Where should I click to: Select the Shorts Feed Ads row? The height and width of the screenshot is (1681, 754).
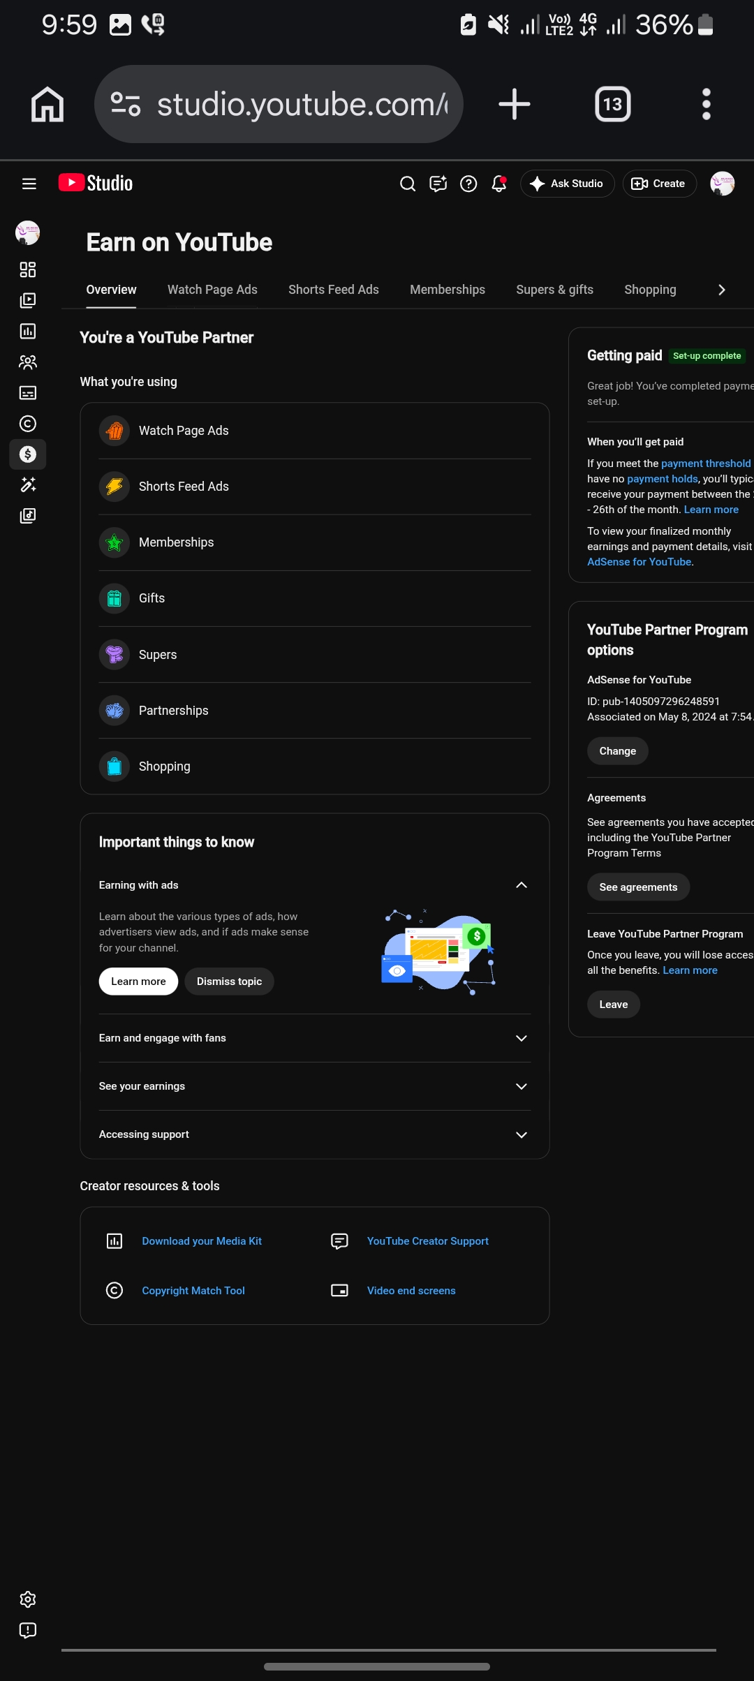click(315, 487)
